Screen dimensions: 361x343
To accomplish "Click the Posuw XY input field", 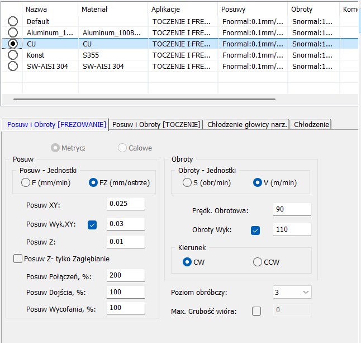I will (x=125, y=204).
